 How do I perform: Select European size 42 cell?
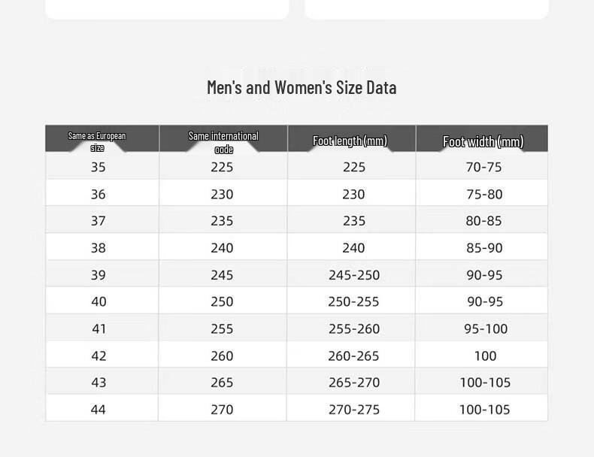(x=102, y=354)
